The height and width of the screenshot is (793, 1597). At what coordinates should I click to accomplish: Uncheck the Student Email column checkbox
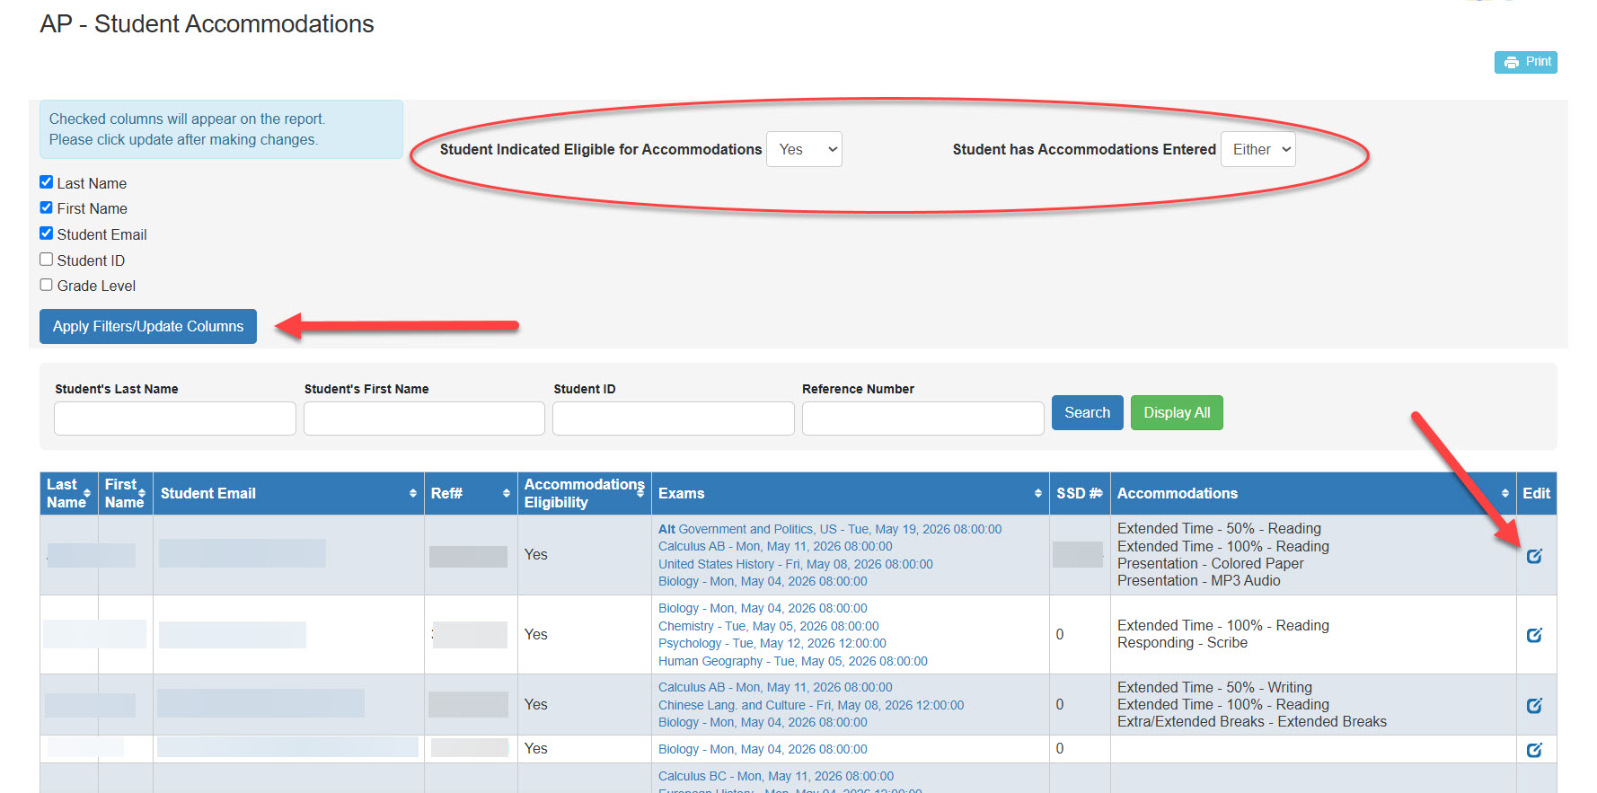(47, 233)
